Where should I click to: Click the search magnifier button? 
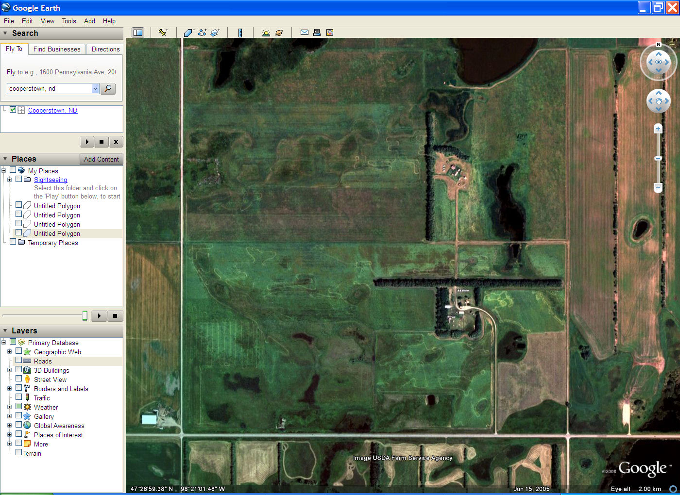click(x=108, y=88)
